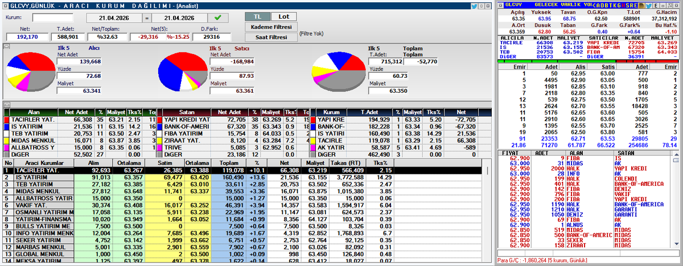Click the end date field 21.04.2026
Viewport: 683px width, 266px height.
(x=180, y=18)
